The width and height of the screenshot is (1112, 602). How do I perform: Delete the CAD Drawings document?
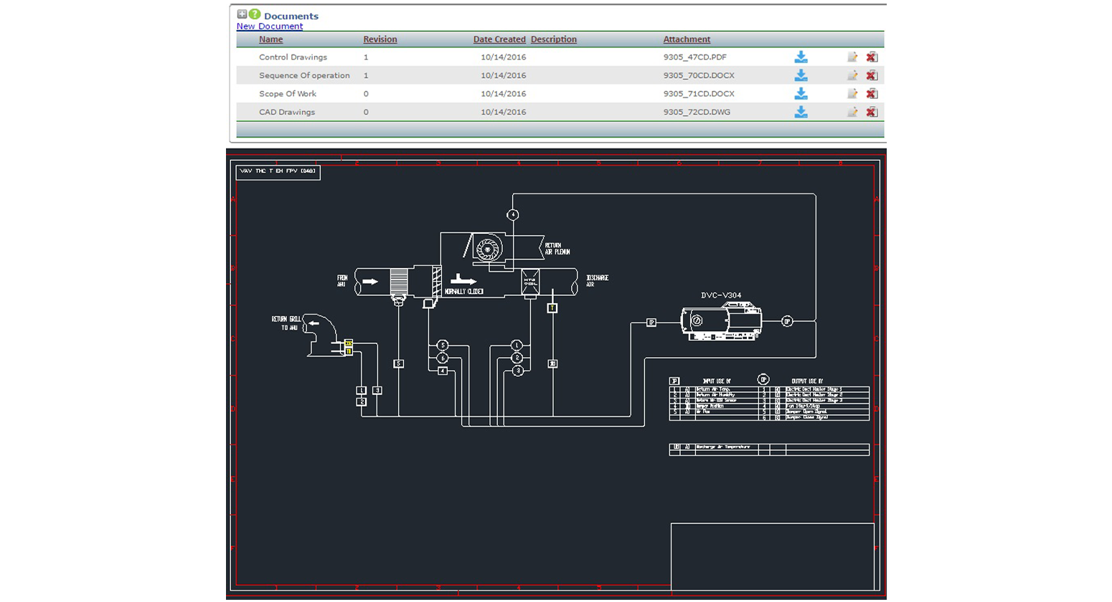[872, 112]
